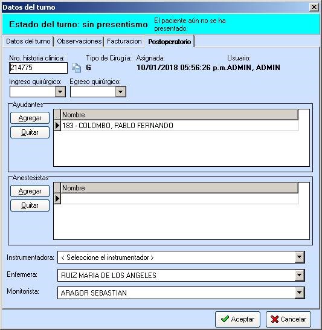Expand the Enfermera dropdown arrow
322x330 pixels.
[299, 275]
